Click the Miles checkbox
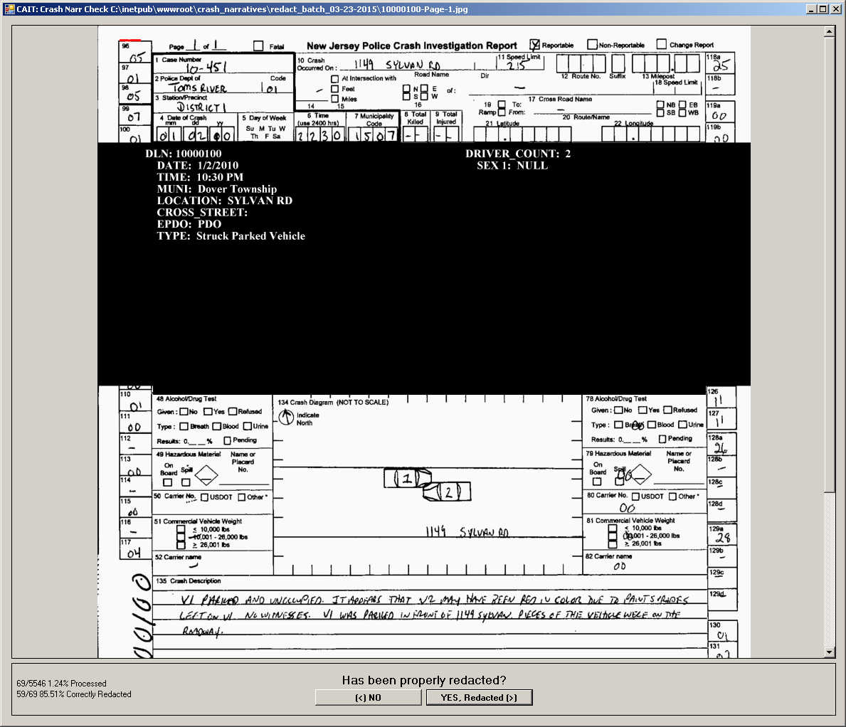Image resolution: width=846 pixels, height=727 pixels. [334, 99]
